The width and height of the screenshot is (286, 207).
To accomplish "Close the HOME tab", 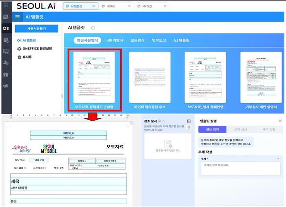I will click(129, 6).
